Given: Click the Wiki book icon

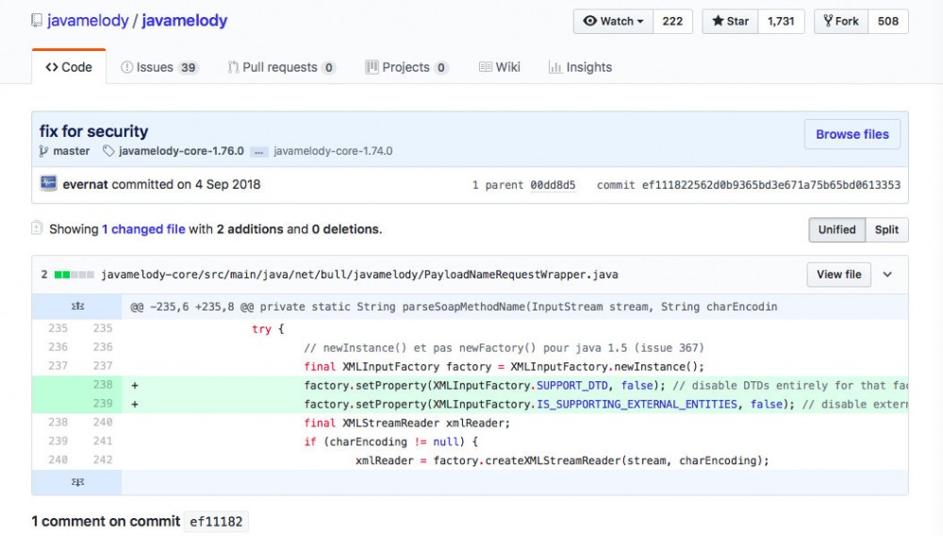Looking at the screenshot, I should click(486, 67).
